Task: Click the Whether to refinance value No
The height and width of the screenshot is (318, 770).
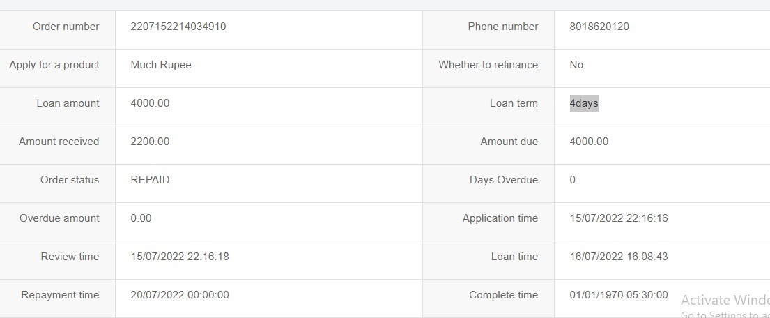Action: [576, 65]
